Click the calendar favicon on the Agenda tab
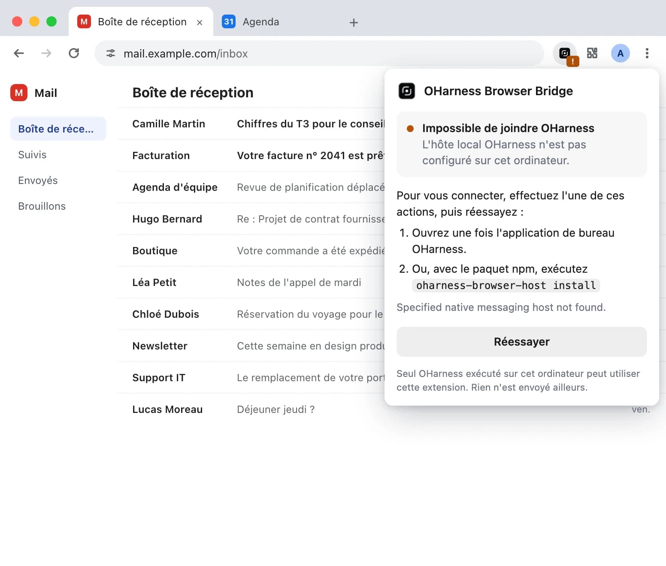This screenshot has width=666, height=566. coord(229,21)
